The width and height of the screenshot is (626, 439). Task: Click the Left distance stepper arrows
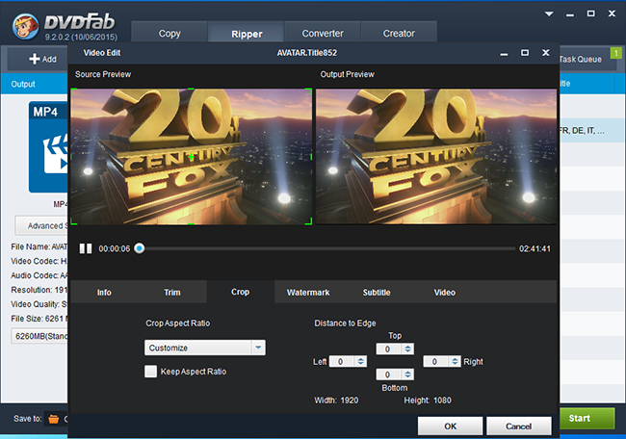pos(360,362)
